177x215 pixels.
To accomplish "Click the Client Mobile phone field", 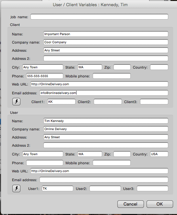I will [112, 76].
